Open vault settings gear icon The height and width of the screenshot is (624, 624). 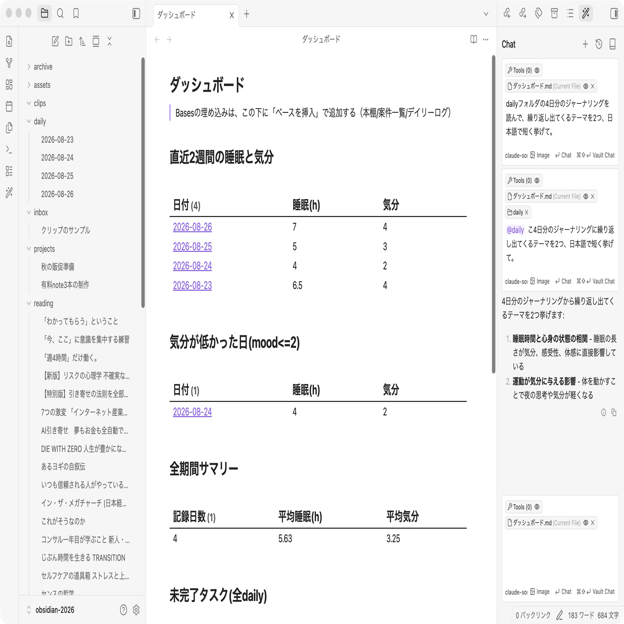pos(136,610)
